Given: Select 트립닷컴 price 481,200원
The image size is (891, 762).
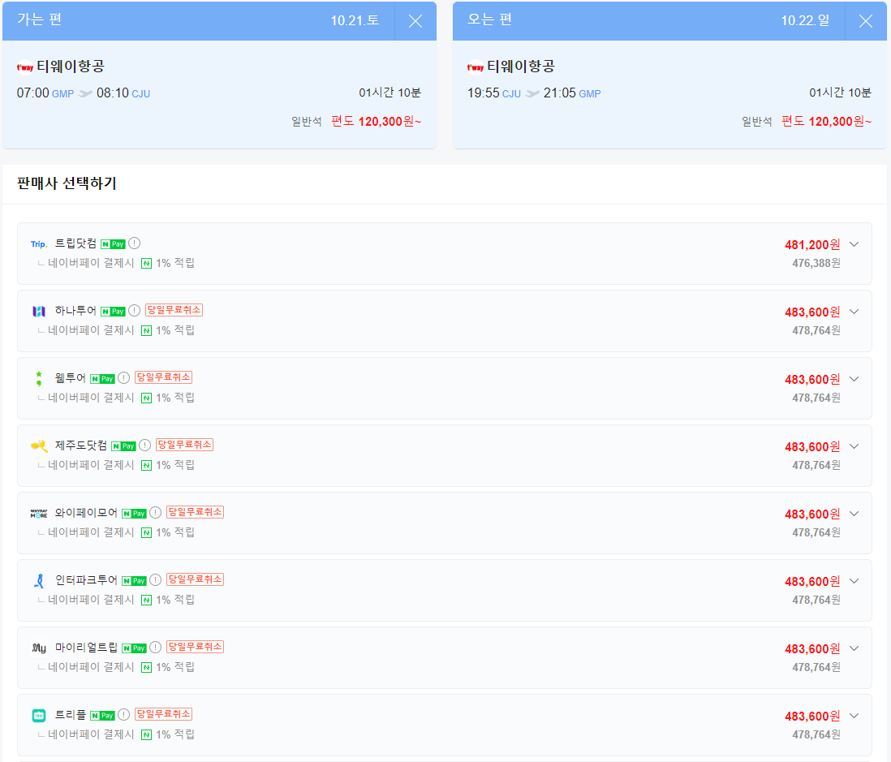Looking at the screenshot, I should pos(812,245).
